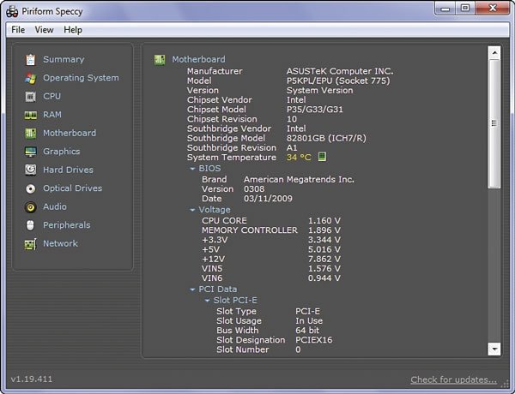Click the Network card icon

[x=31, y=244]
